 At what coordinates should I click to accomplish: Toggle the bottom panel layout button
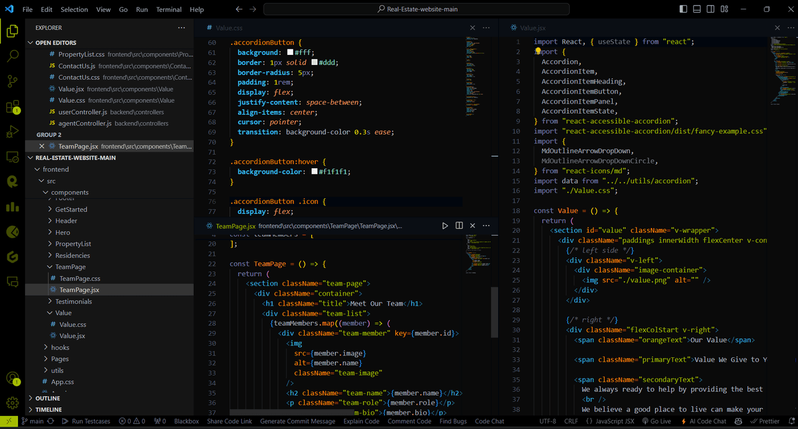point(697,9)
